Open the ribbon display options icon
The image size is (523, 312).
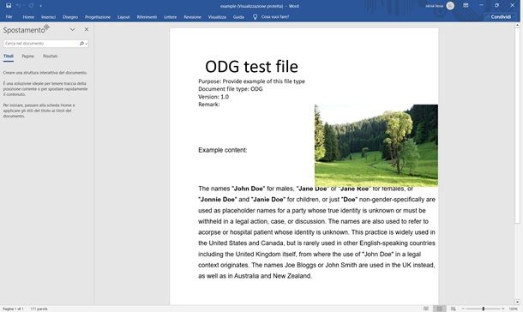(466, 5)
